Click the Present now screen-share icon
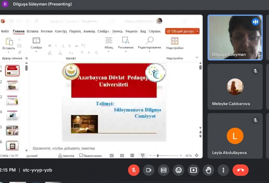Image resolution: width=269 pixels, height=183 pixels. 193,170
